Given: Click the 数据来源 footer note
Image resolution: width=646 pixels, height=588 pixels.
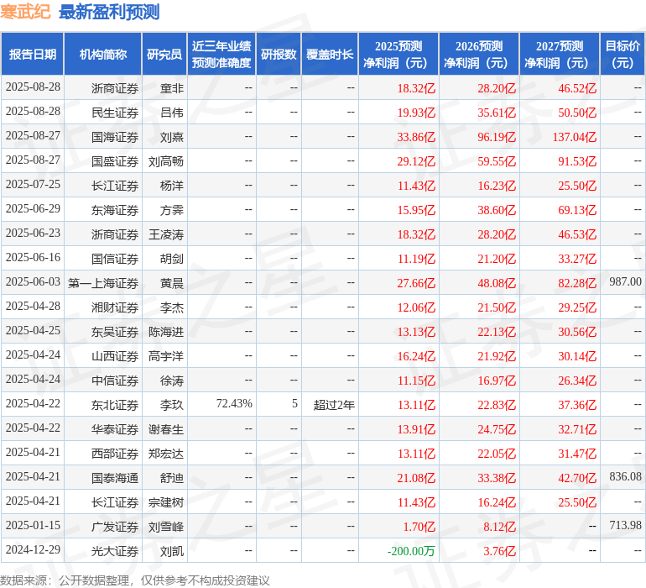Looking at the screenshot, I should click(135, 580).
